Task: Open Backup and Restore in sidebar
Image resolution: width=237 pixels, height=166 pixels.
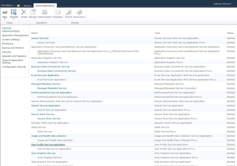Action: coord(13,48)
